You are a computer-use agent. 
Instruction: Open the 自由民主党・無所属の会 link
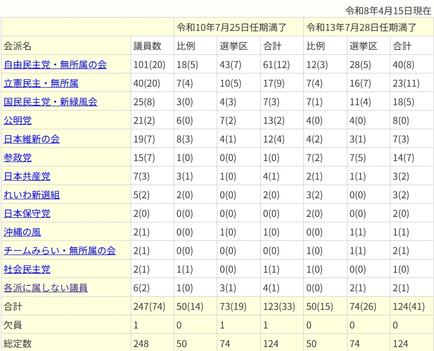[x=55, y=65]
